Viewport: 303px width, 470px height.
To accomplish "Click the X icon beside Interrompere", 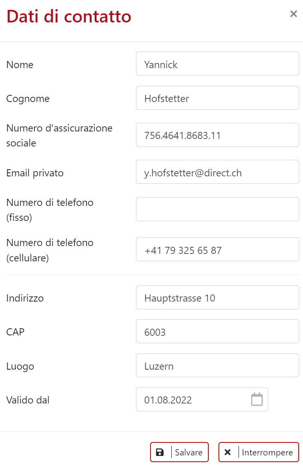I will 228,452.
